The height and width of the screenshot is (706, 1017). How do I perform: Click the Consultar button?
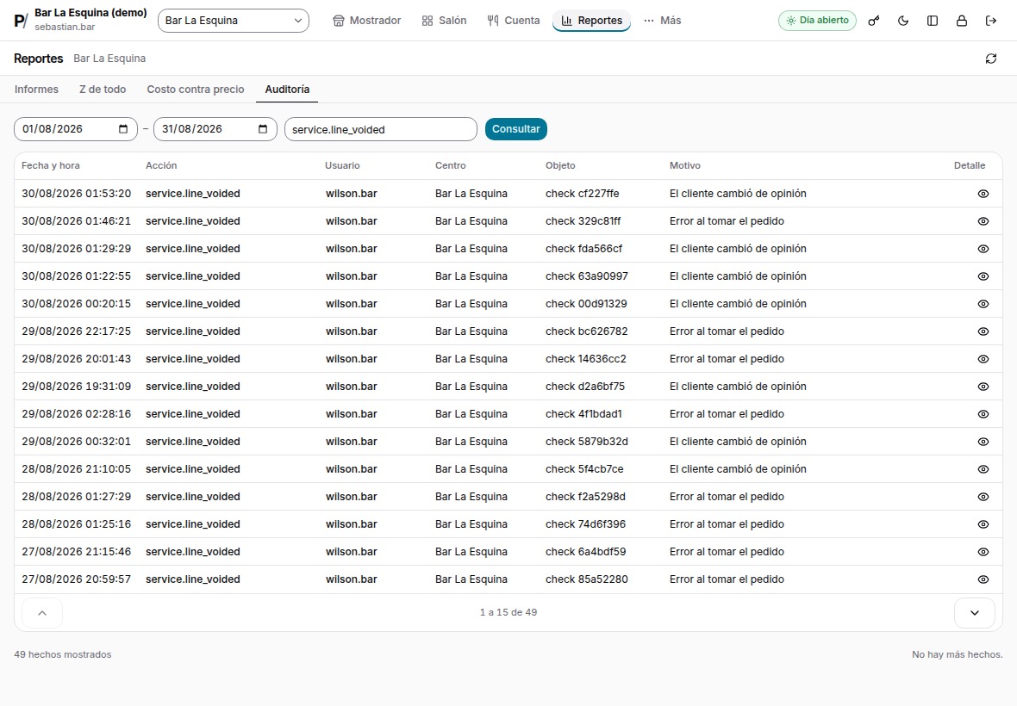click(516, 129)
